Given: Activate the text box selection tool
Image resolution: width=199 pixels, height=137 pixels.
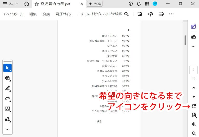Looking at the screenshot, I should point(8,109).
